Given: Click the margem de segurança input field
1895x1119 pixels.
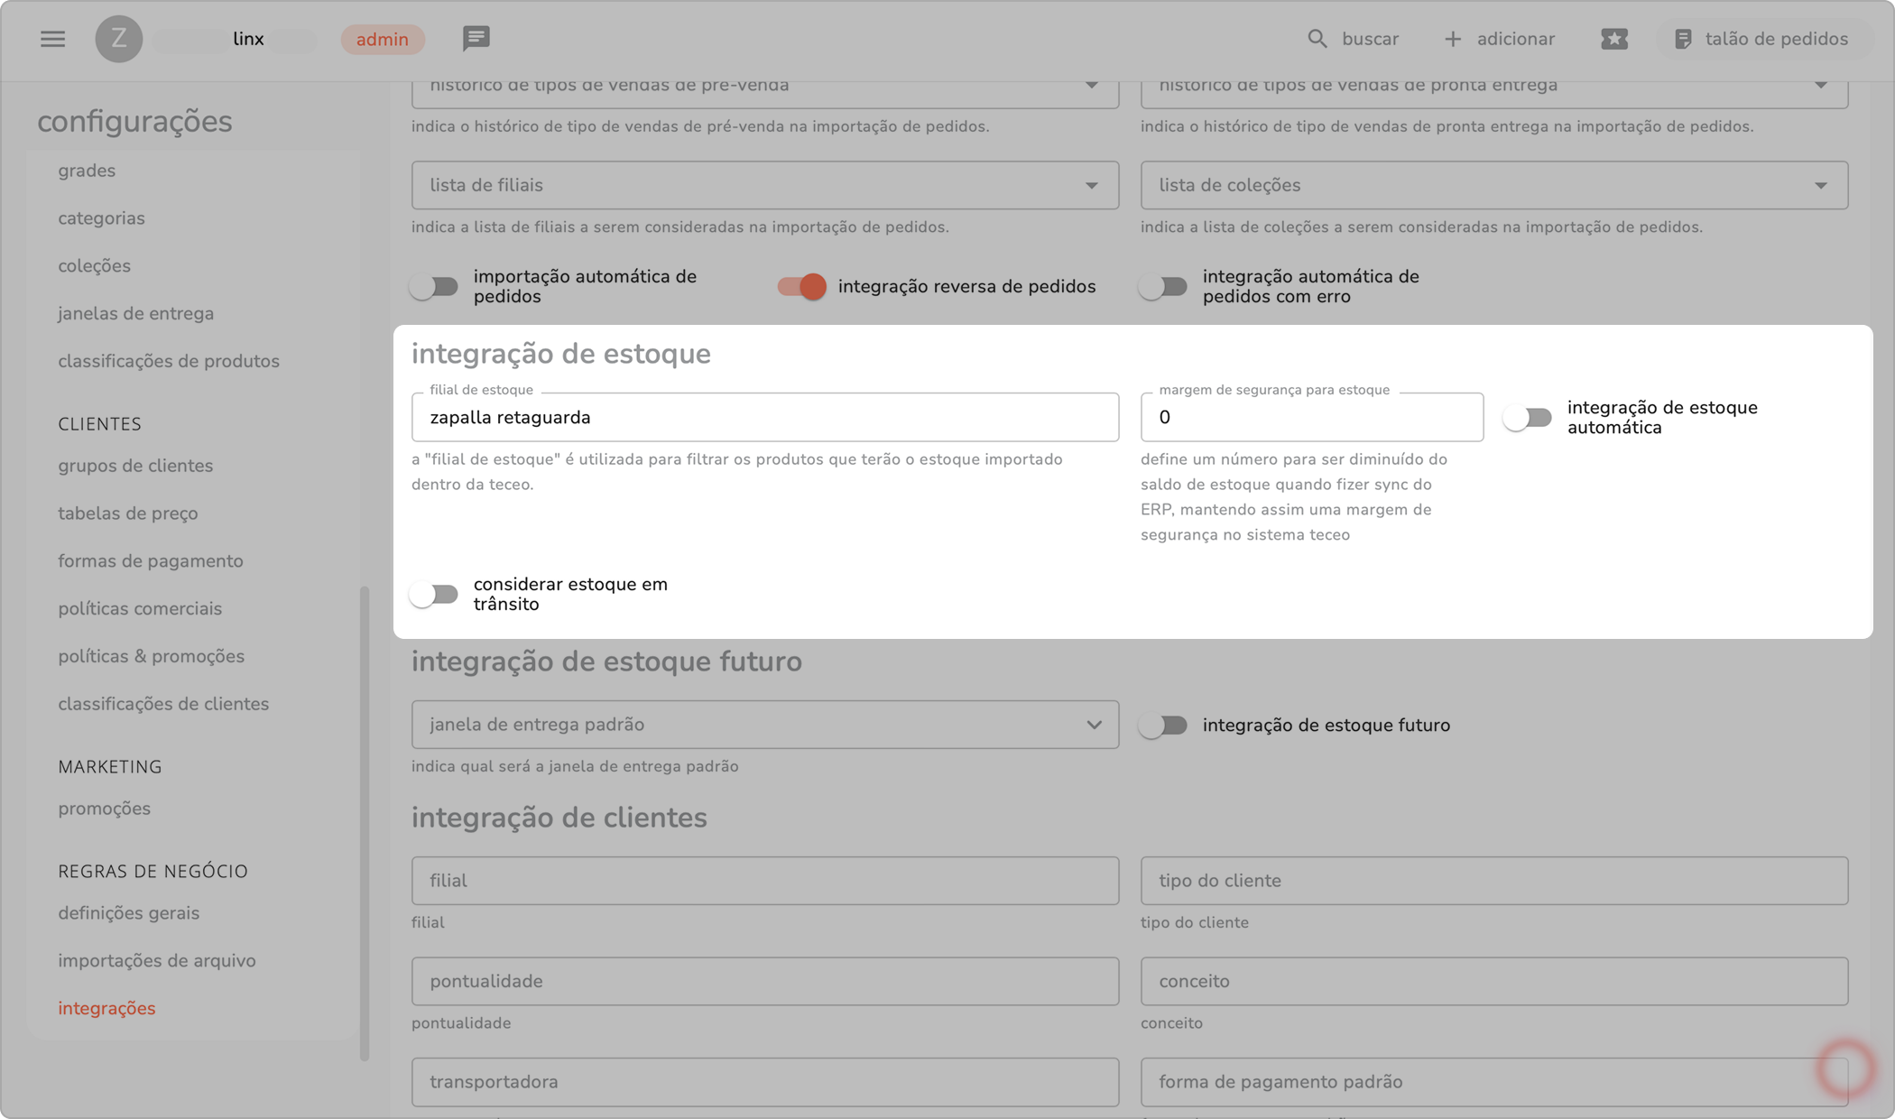Looking at the screenshot, I should tap(1311, 417).
